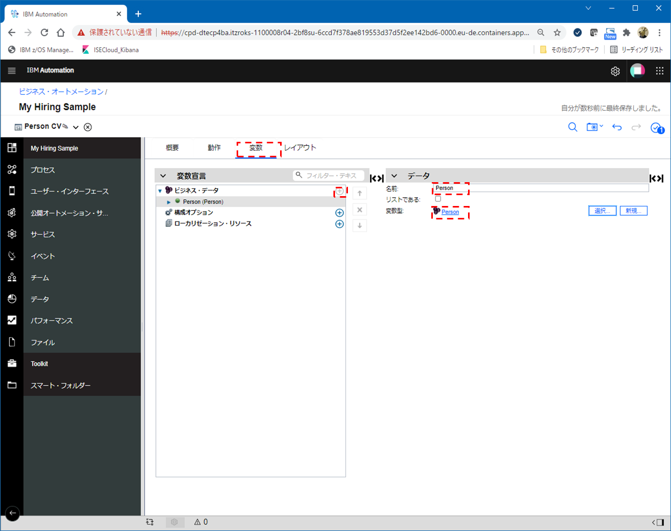Open the ISECloud_Kibana bookmark
671x531 pixels.
[x=111, y=50]
